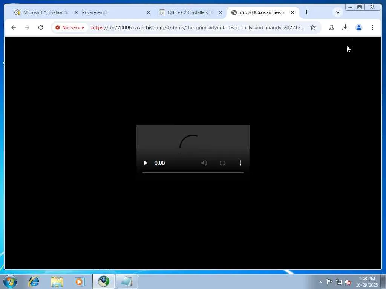
Task: Close the Microsoft Activation Scripts tab
Action: click(x=76, y=12)
